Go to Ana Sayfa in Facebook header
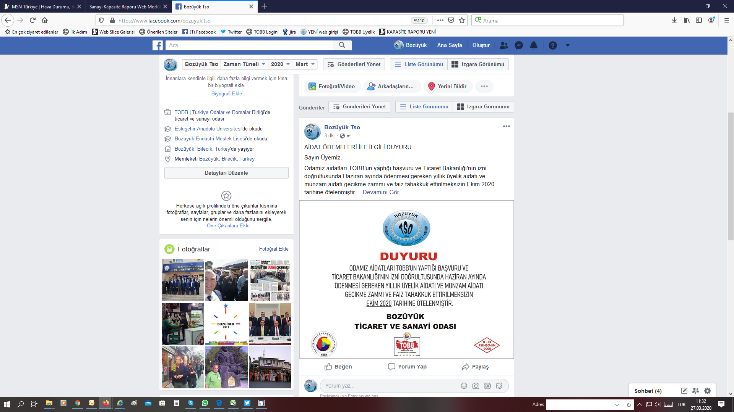This screenshot has width=734, height=412. coord(450,45)
